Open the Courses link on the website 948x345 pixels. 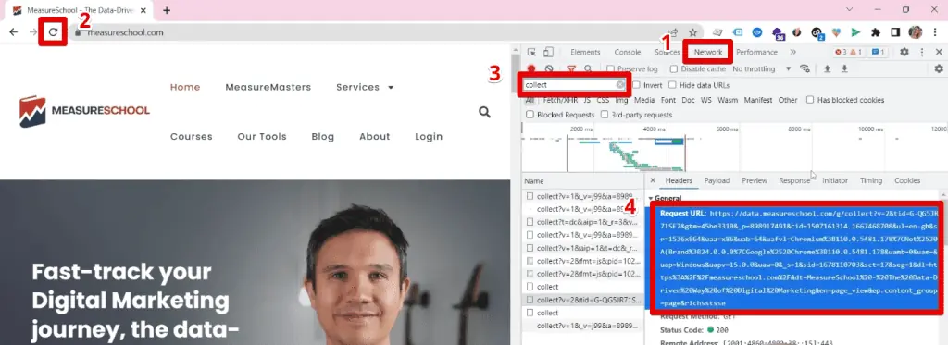191,137
